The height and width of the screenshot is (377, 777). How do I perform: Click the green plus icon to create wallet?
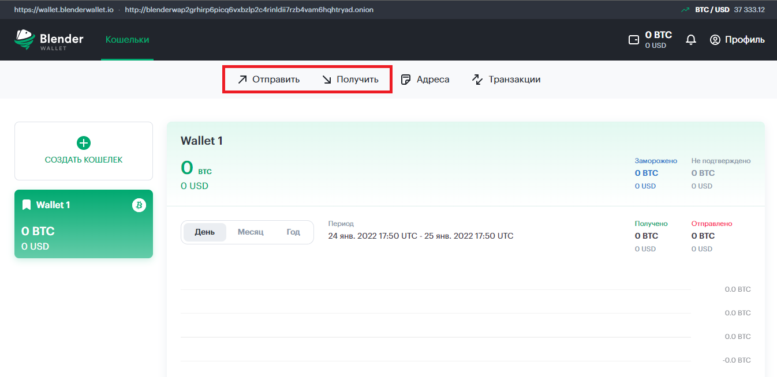coord(84,143)
